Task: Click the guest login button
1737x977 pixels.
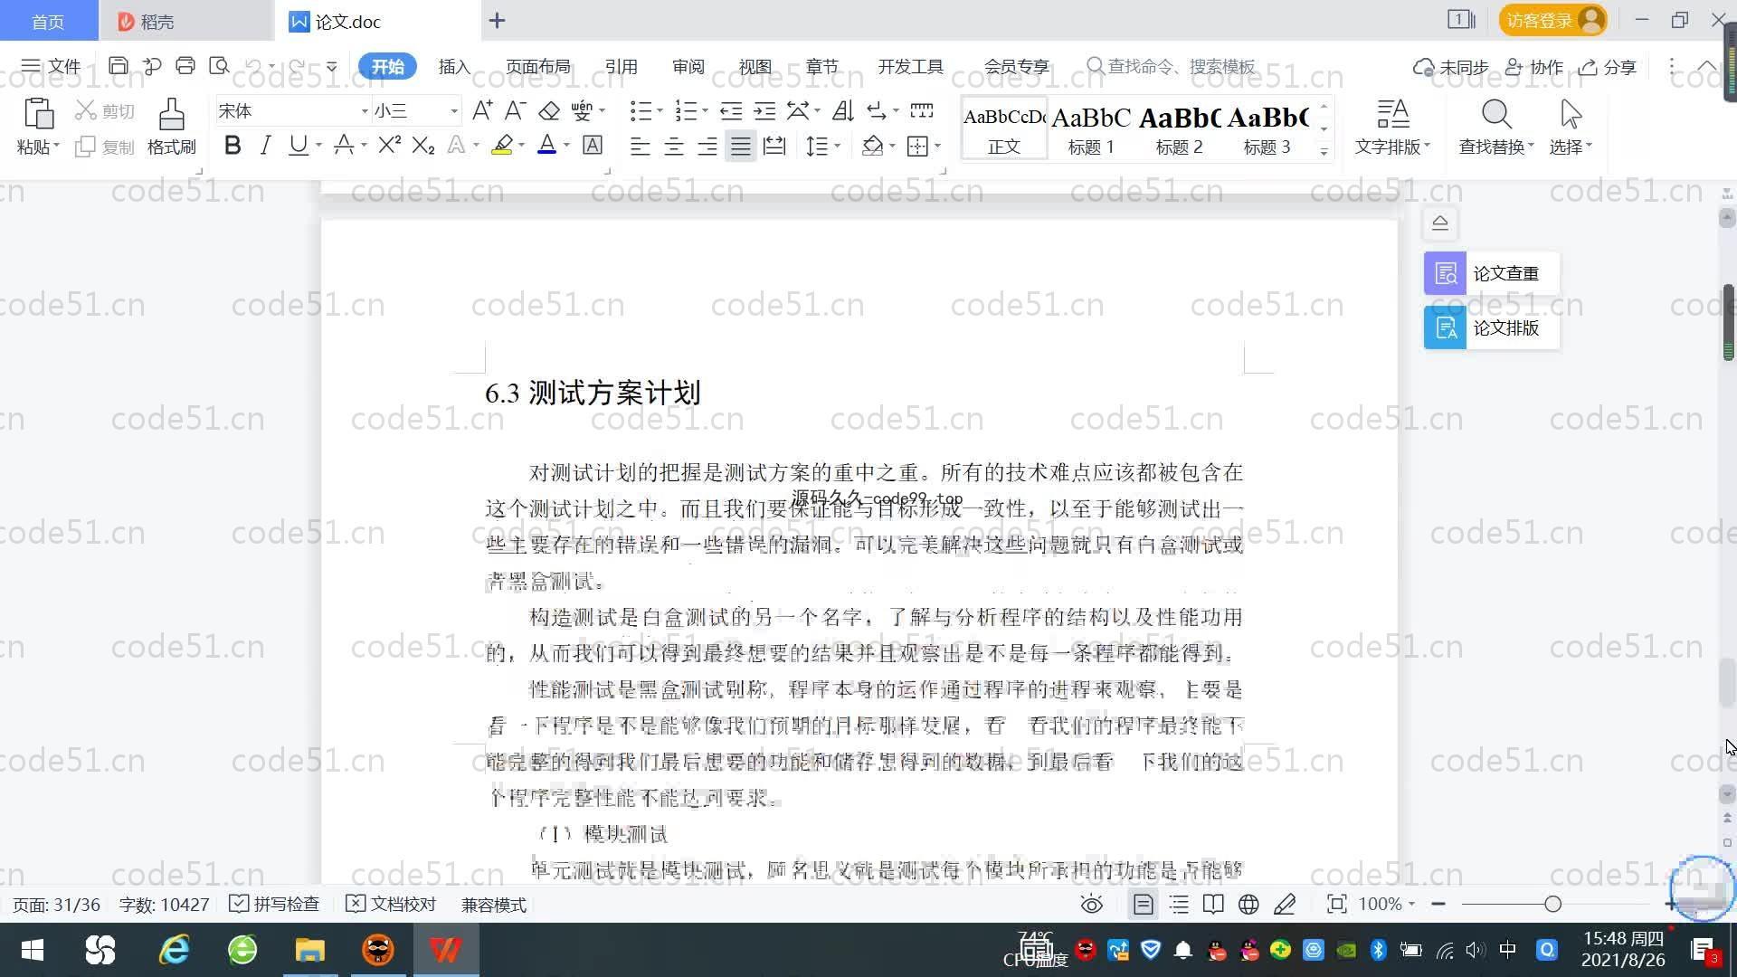Action: pos(1553,20)
